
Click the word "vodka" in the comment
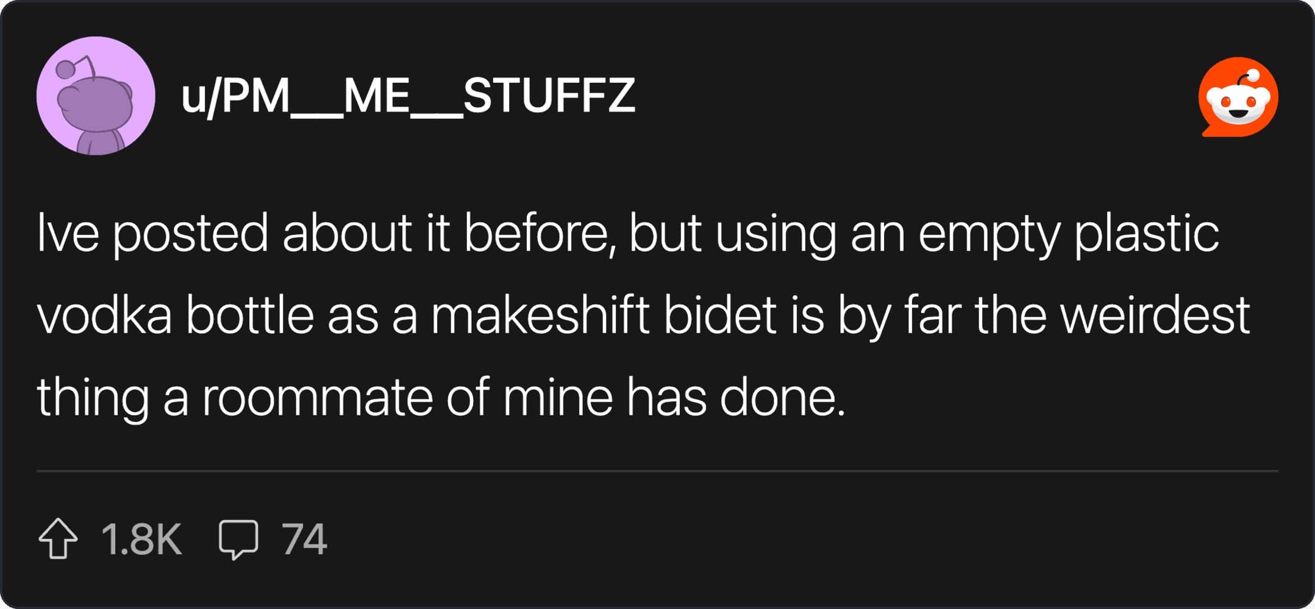[104, 315]
